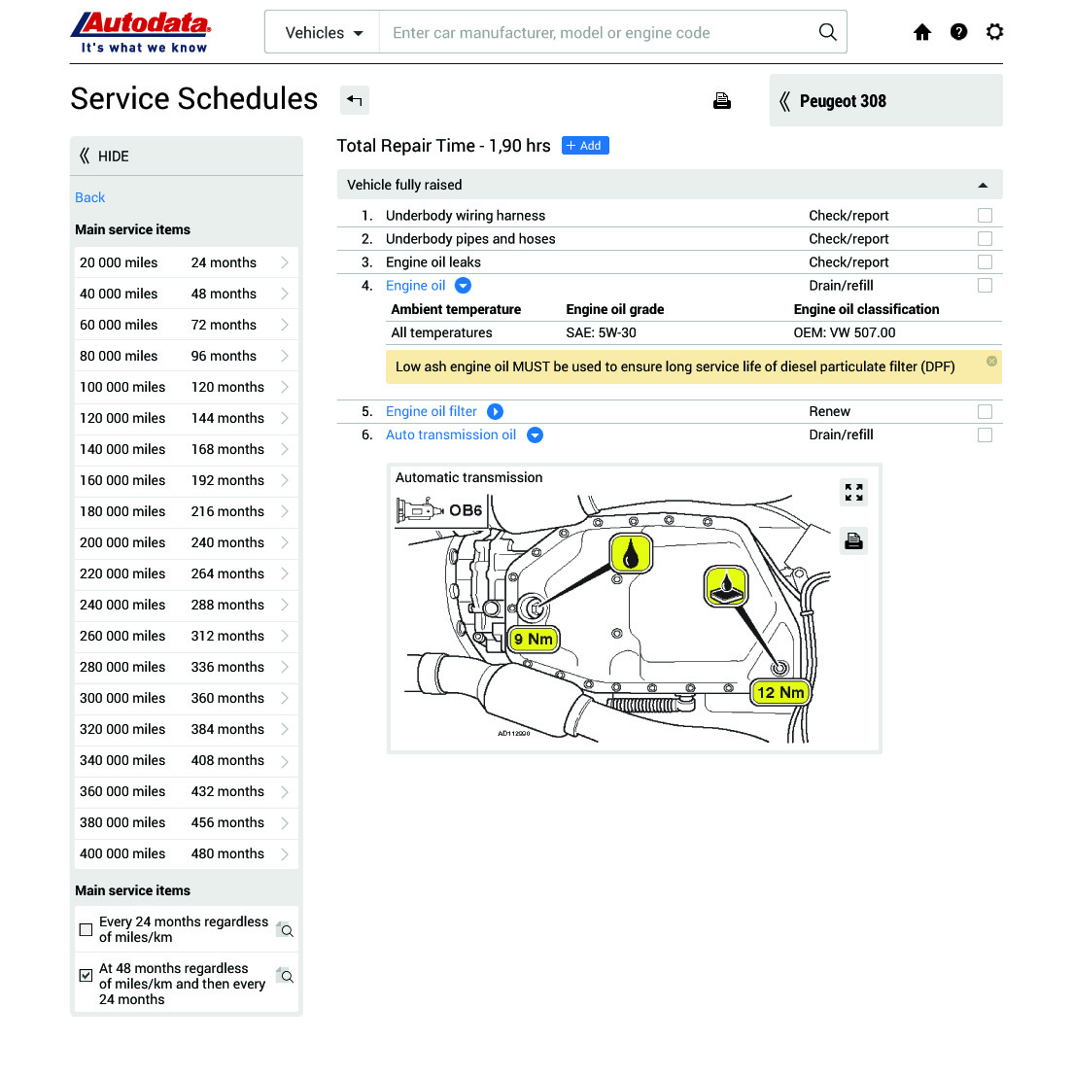Image resolution: width=1073 pixels, height=1077 pixels.
Task: Open settings gear icon
Action: (994, 32)
